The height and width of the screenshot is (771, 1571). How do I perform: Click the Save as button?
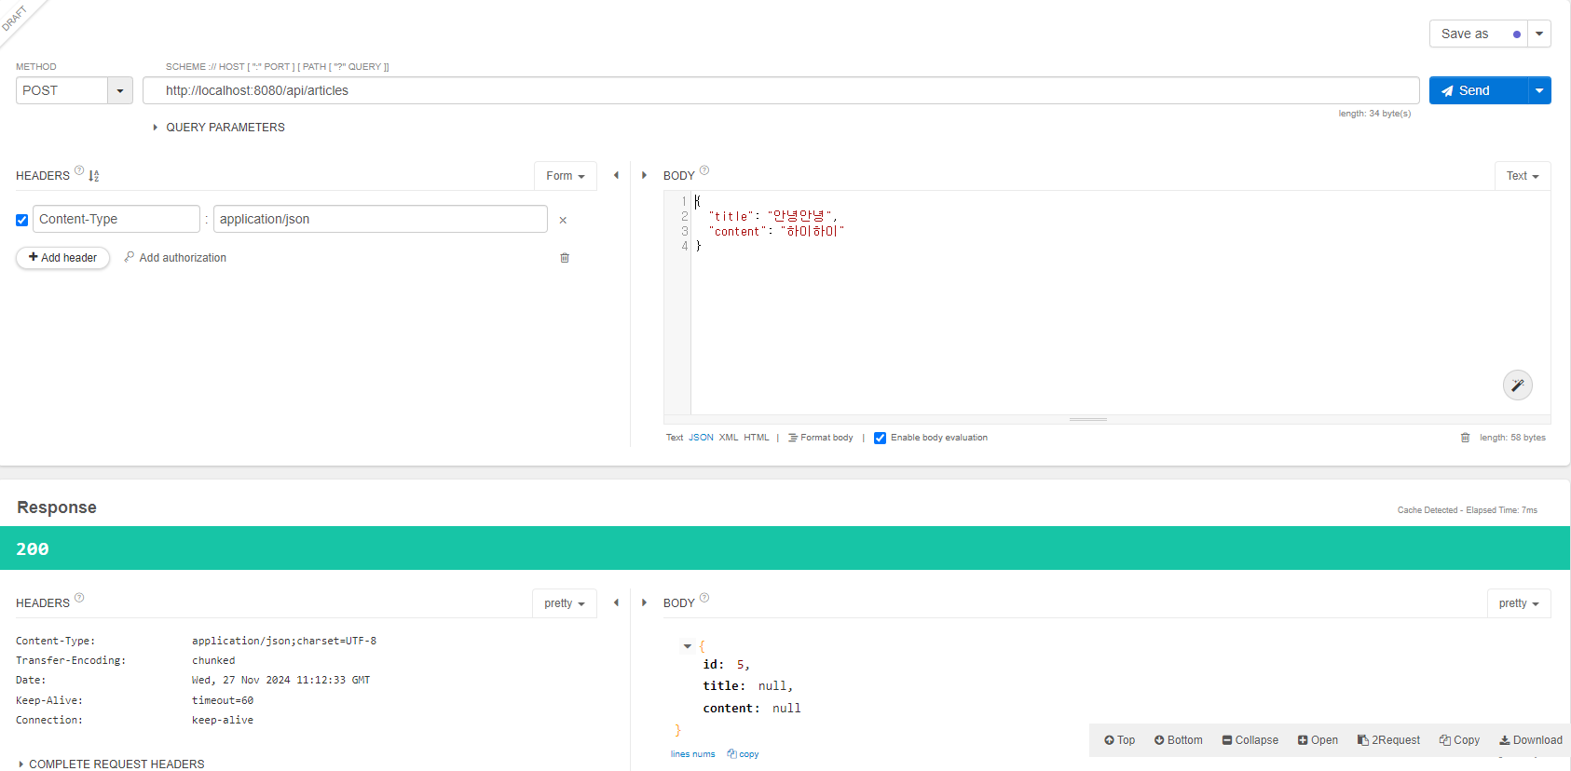(x=1478, y=34)
